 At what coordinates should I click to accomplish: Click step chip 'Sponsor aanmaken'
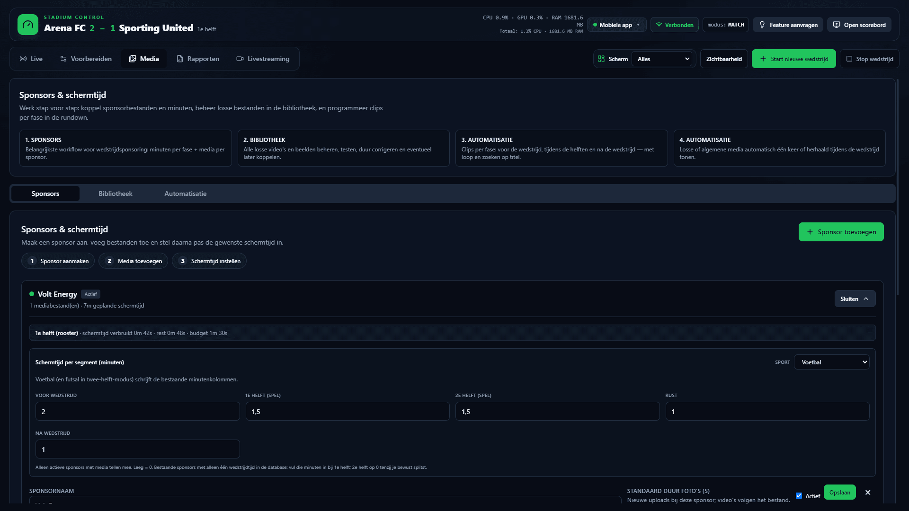(x=58, y=261)
